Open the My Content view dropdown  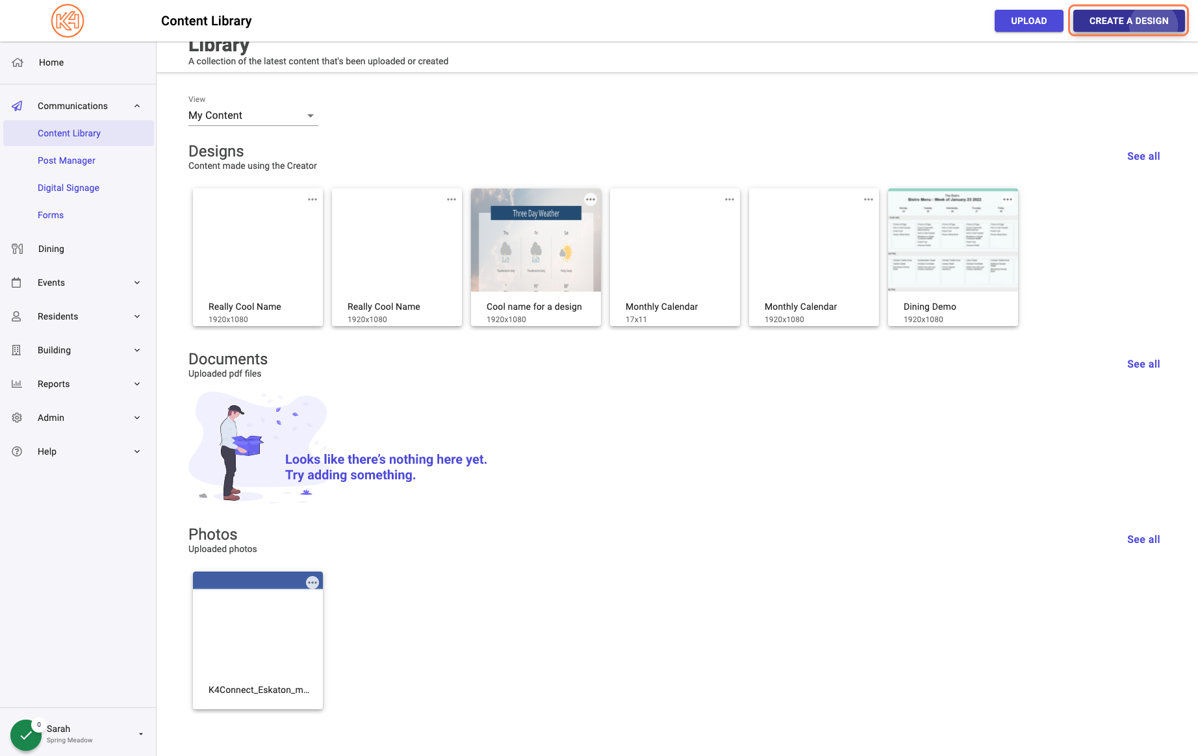[x=253, y=116]
